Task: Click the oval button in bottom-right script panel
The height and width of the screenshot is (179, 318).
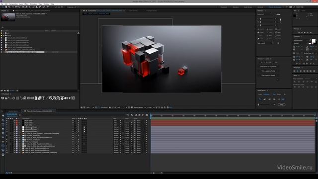Action: [x=282, y=104]
